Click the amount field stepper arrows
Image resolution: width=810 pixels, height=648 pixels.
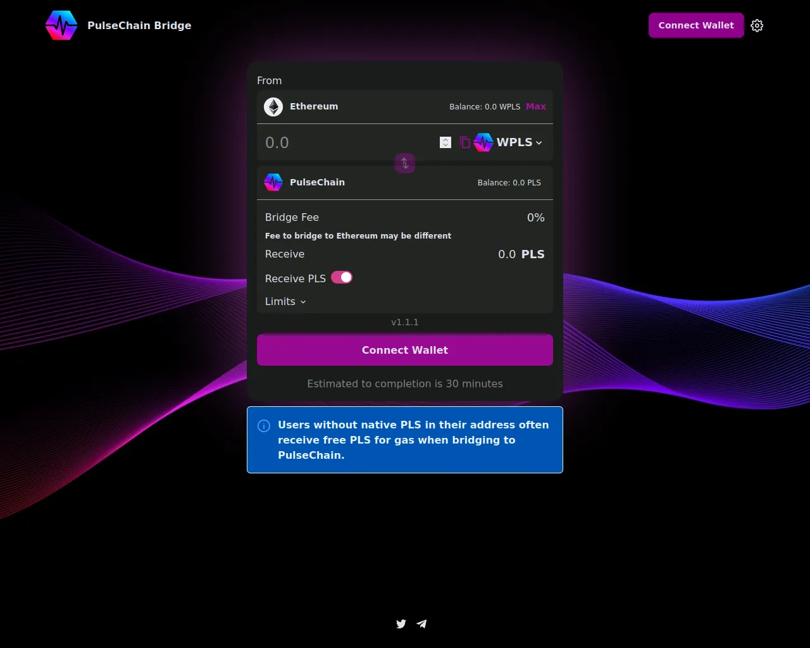pos(445,142)
